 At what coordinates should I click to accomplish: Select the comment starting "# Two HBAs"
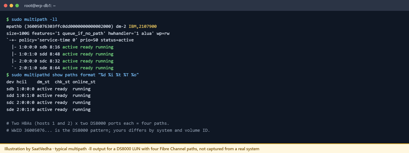coord(88,123)
